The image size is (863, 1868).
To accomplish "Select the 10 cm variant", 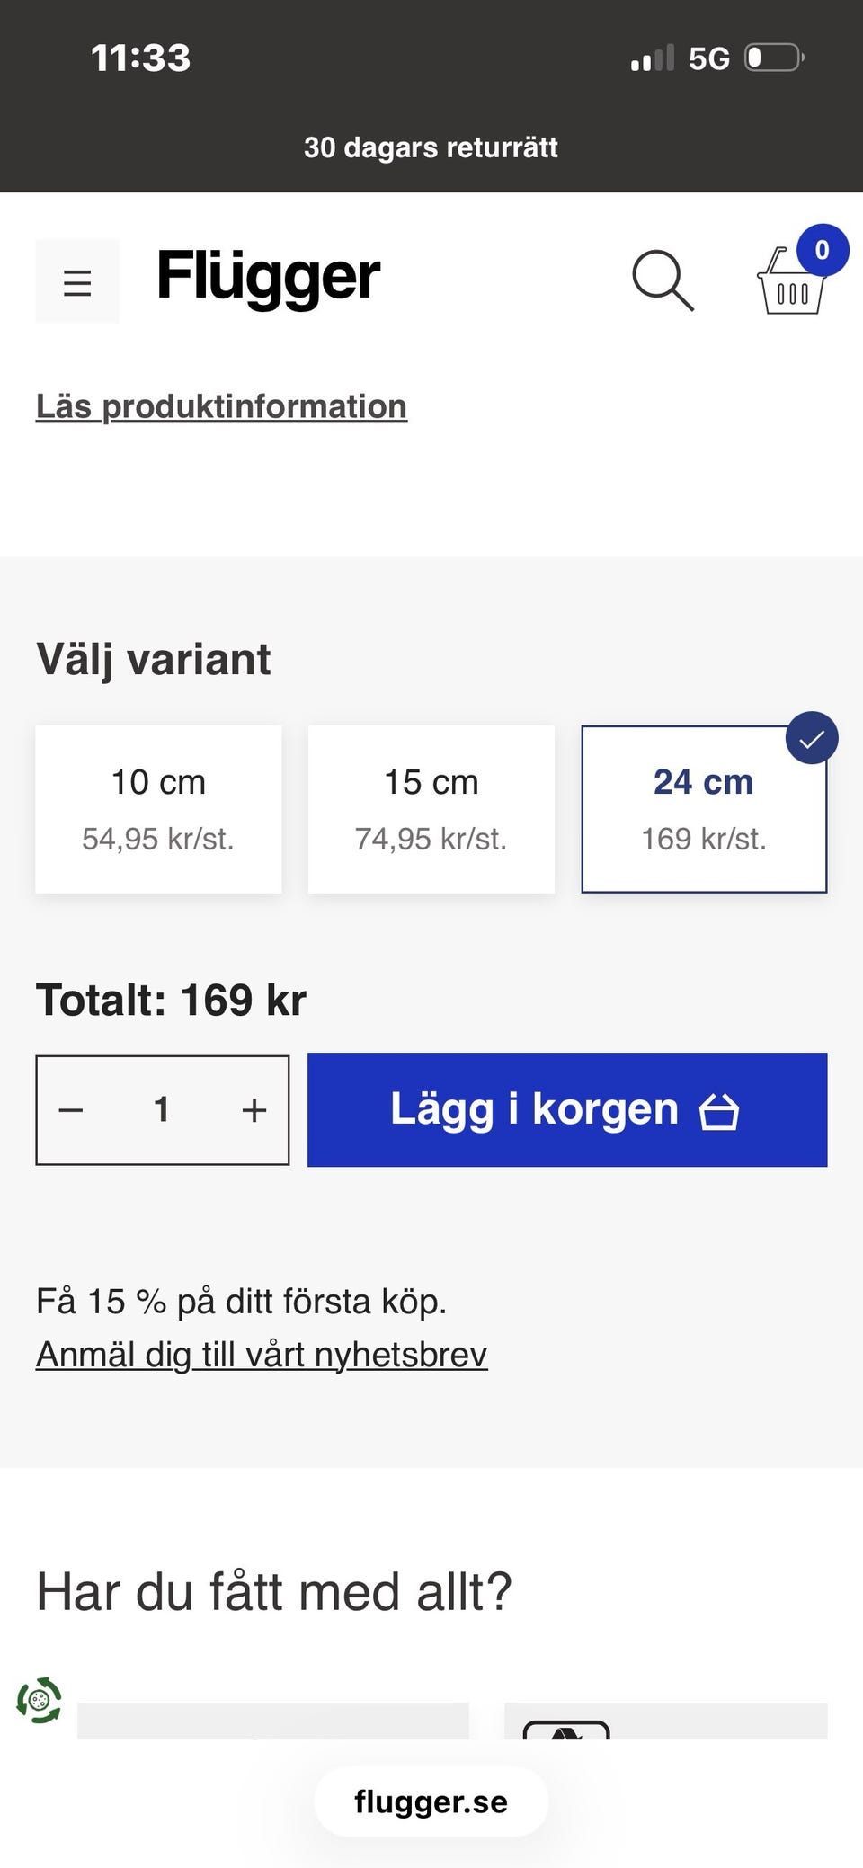I will click(158, 808).
